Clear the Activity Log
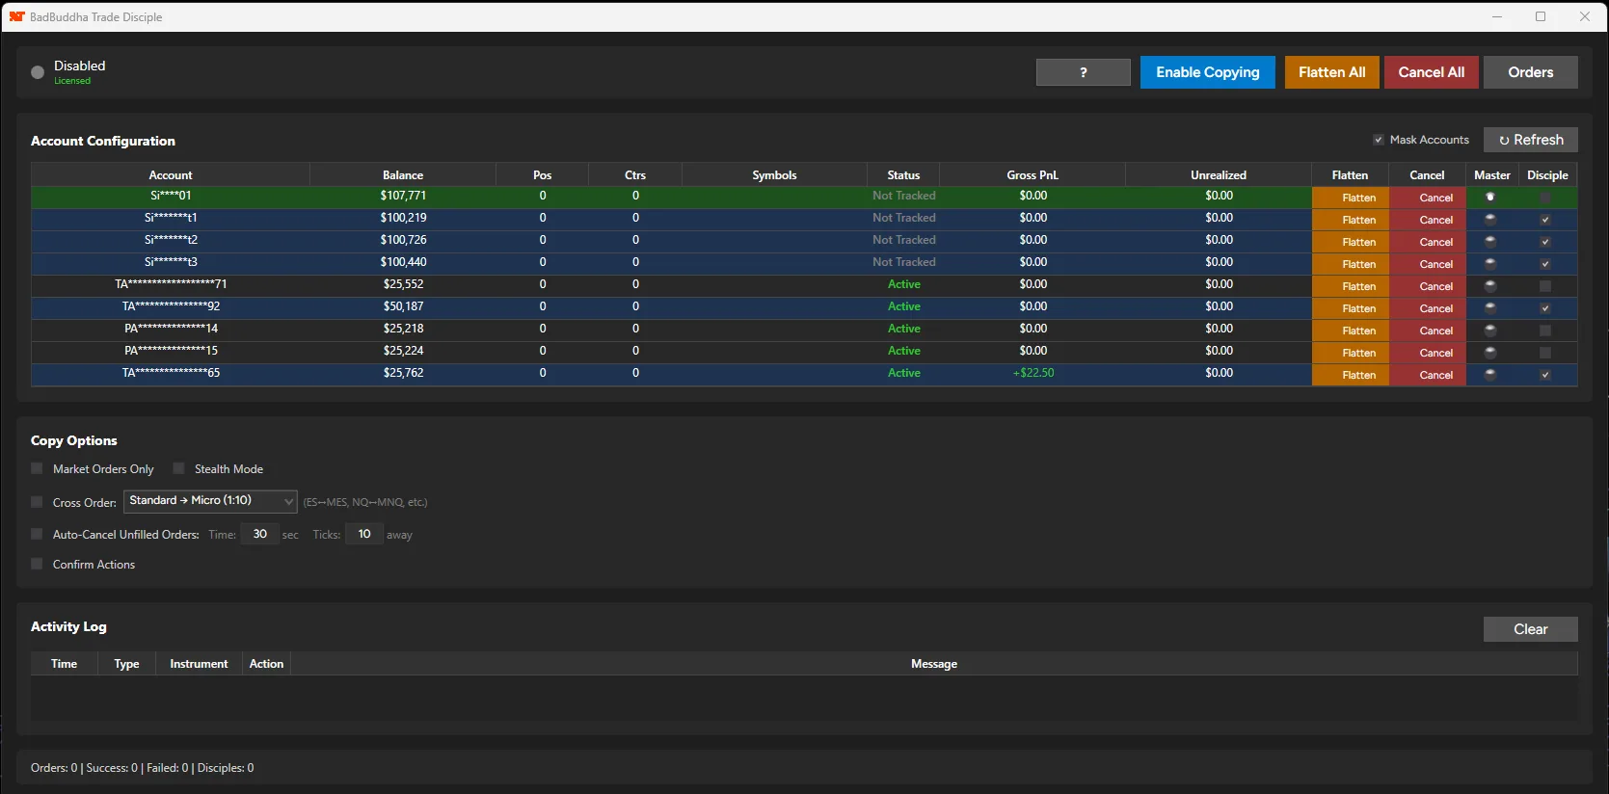 click(1530, 629)
